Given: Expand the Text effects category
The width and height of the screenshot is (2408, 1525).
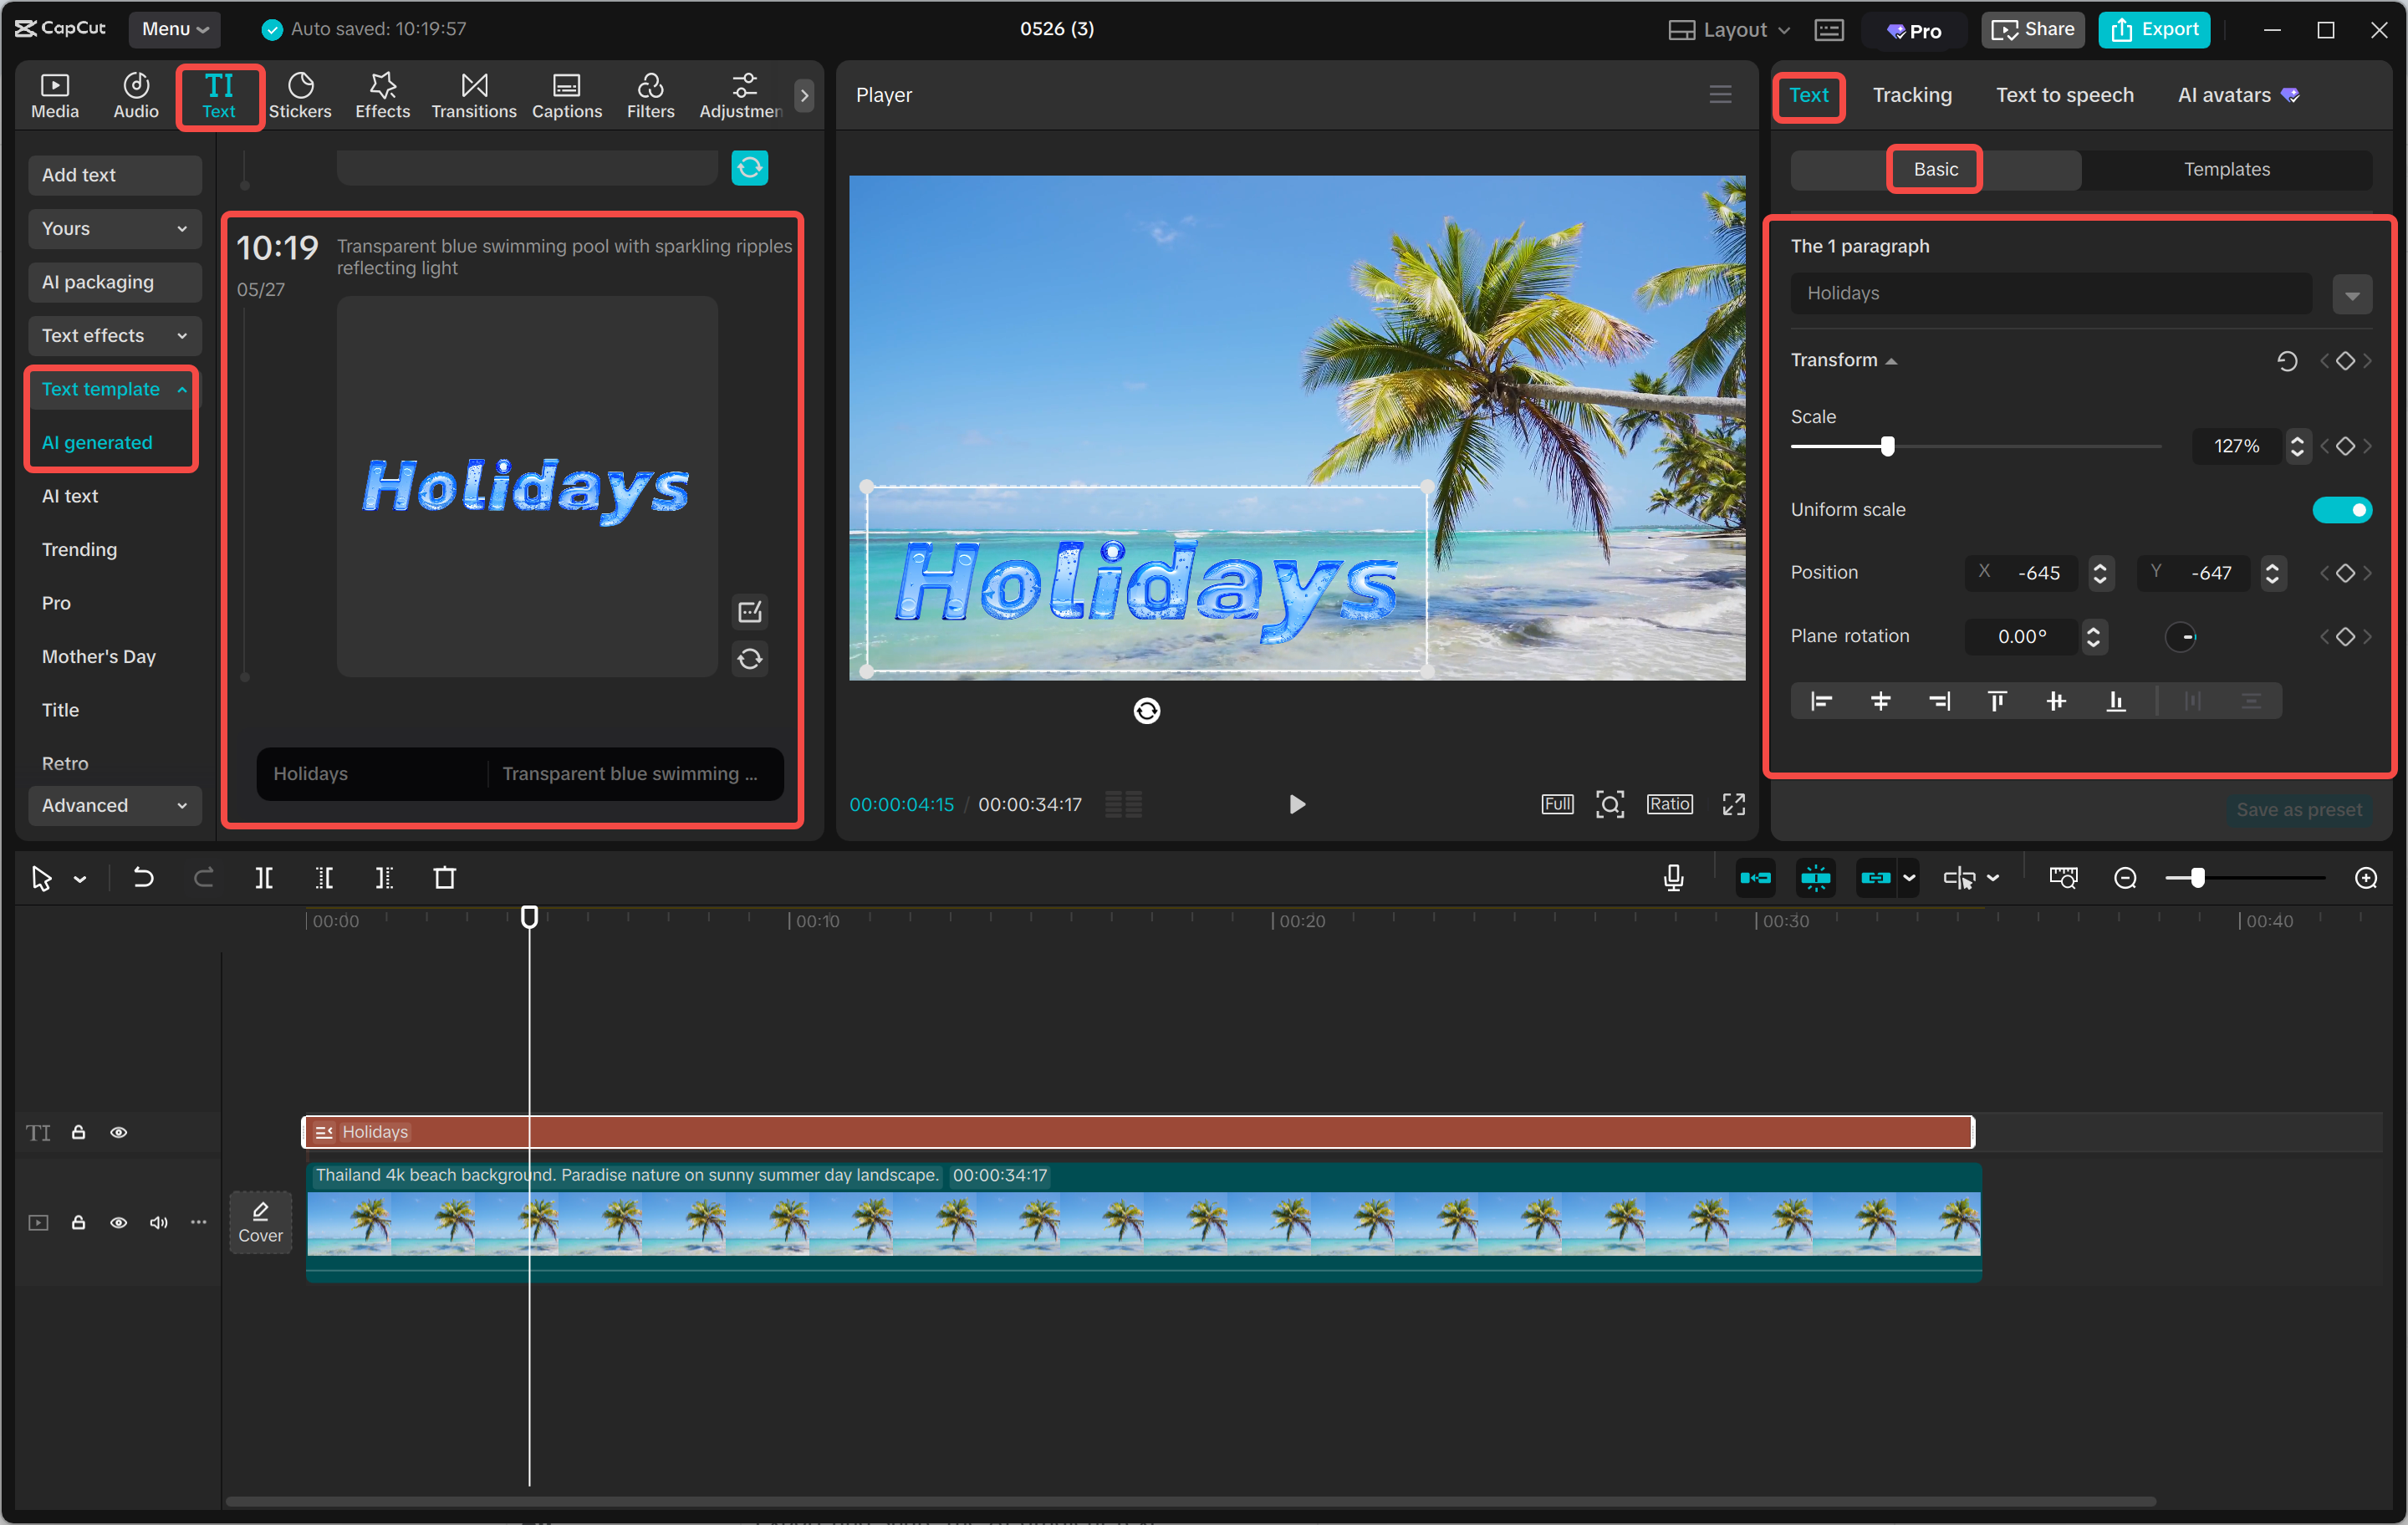Looking at the screenshot, I should coord(114,336).
